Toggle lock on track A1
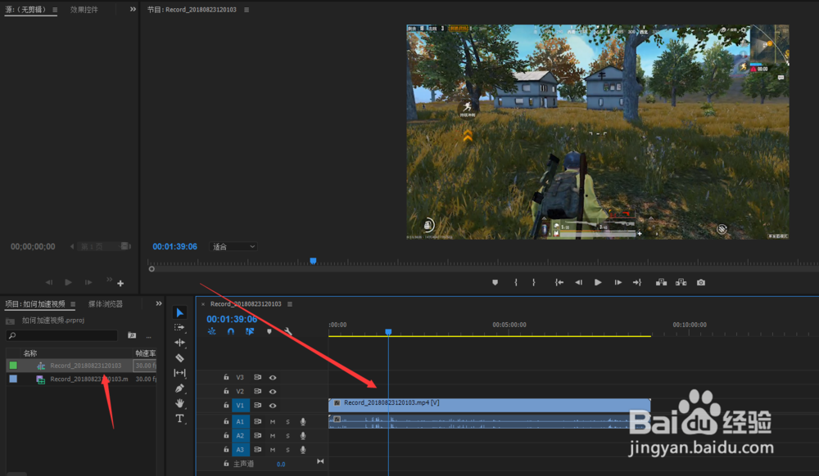Viewport: 819px width, 476px height. coord(226,421)
